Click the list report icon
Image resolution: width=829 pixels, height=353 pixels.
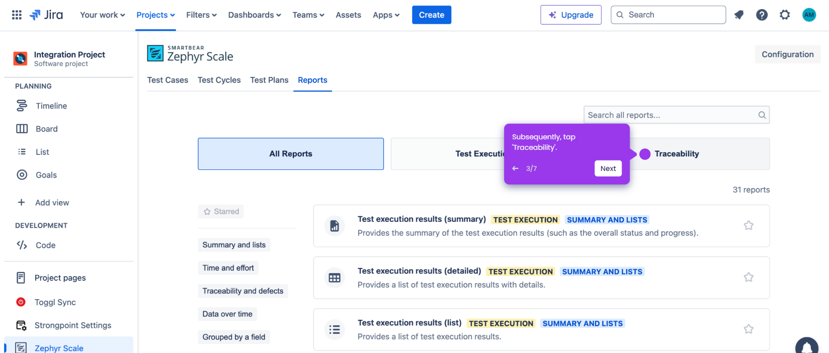pyautogui.click(x=335, y=330)
